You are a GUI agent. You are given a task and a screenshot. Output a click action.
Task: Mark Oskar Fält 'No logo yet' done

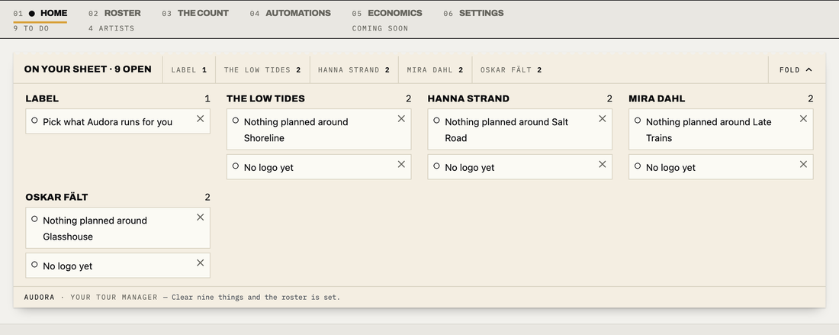(x=34, y=264)
